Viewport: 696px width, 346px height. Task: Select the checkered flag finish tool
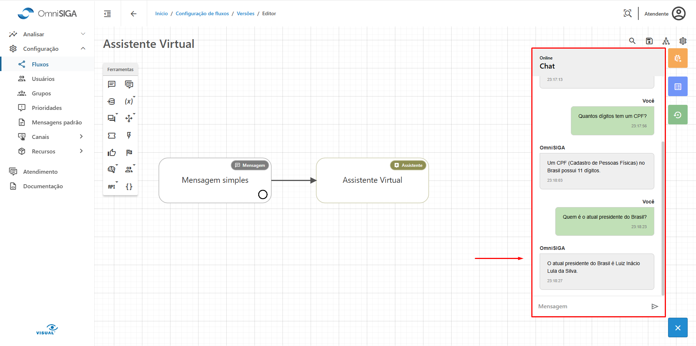coord(129,153)
